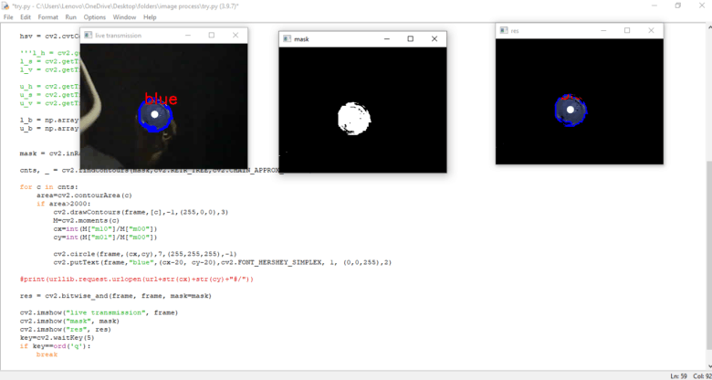Minimize the res window

tap(603, 30)
